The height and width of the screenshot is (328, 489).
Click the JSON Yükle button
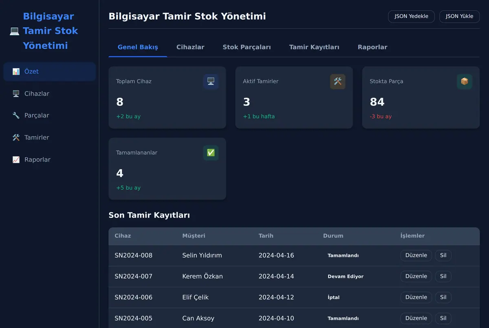(459, 16)
